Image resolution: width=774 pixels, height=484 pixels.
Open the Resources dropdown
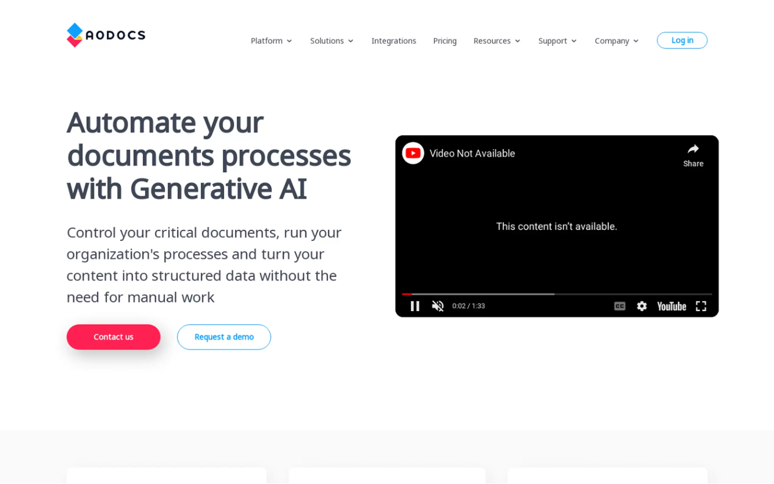(497, 41)
